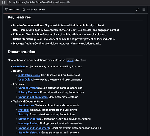The width and height of the screenshot is (150, 136).
Task: Open the docs/ directory link
Action: [x=70, y=60]
